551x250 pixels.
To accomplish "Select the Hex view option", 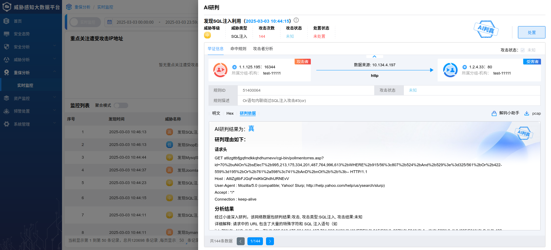I will (230, 113).
